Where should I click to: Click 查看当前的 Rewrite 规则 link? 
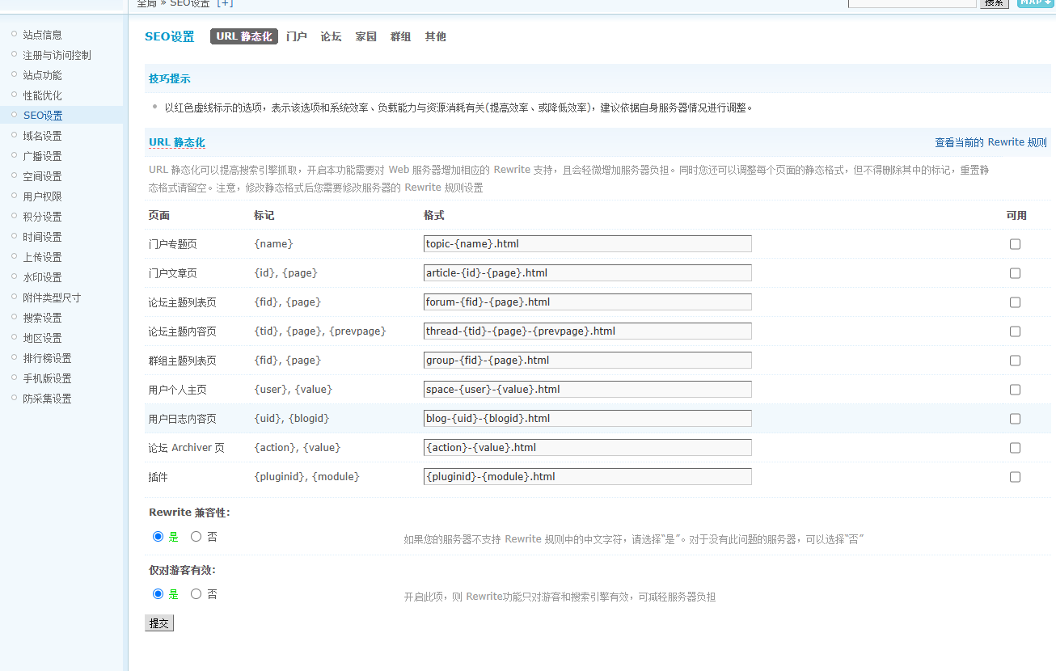[x=991, y=142]
